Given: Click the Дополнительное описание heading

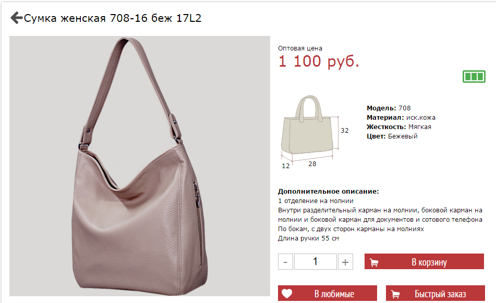Looking at the screenshot, I should 329,191.
